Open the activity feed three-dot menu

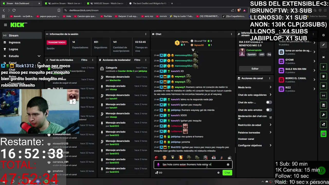pyautogui.click(x=93, y=60)
